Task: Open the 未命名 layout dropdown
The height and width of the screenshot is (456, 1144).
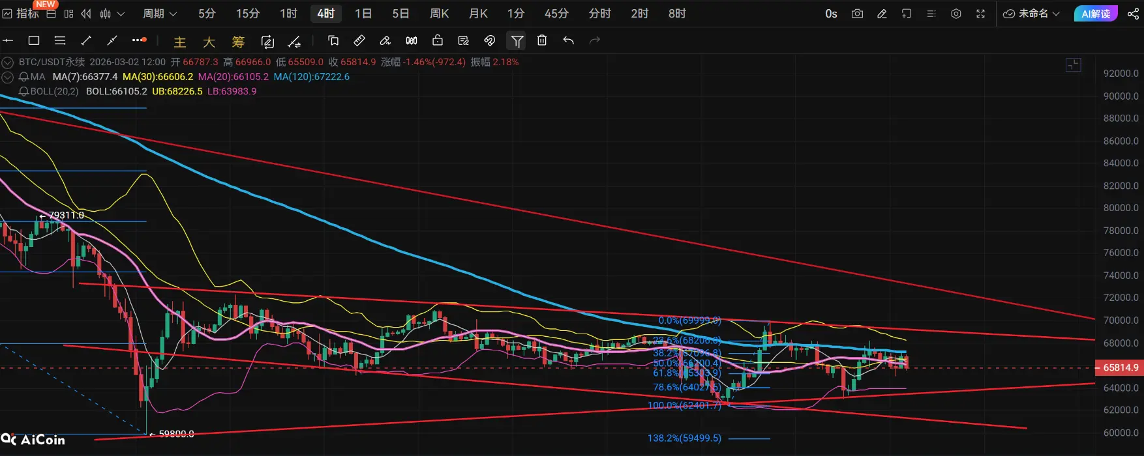Action: pos(1031,14)
